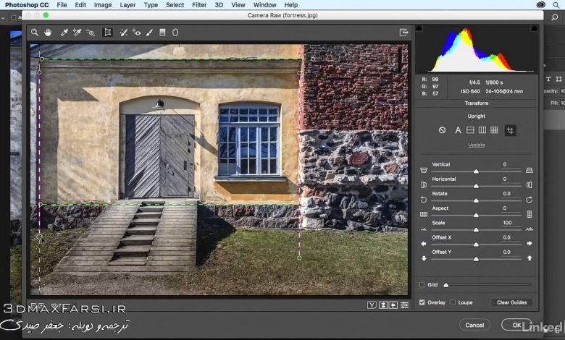Click the Scale value field showing 100
The width and height of the screenshot is (565, 340).
point(507,223)
